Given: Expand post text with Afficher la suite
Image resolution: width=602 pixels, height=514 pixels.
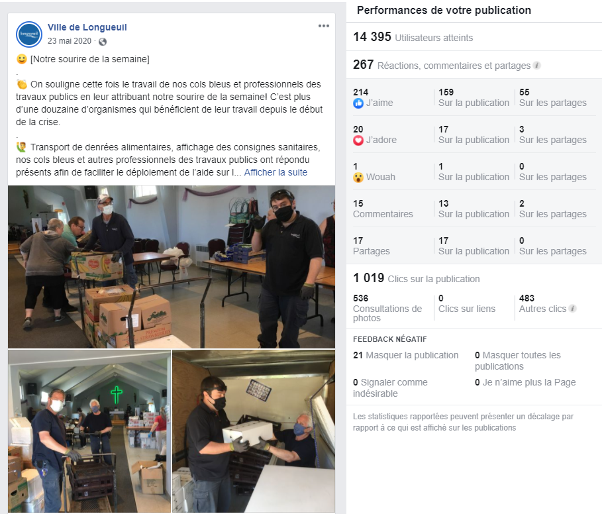Looking at the screenshot, I should click(276, 172).
